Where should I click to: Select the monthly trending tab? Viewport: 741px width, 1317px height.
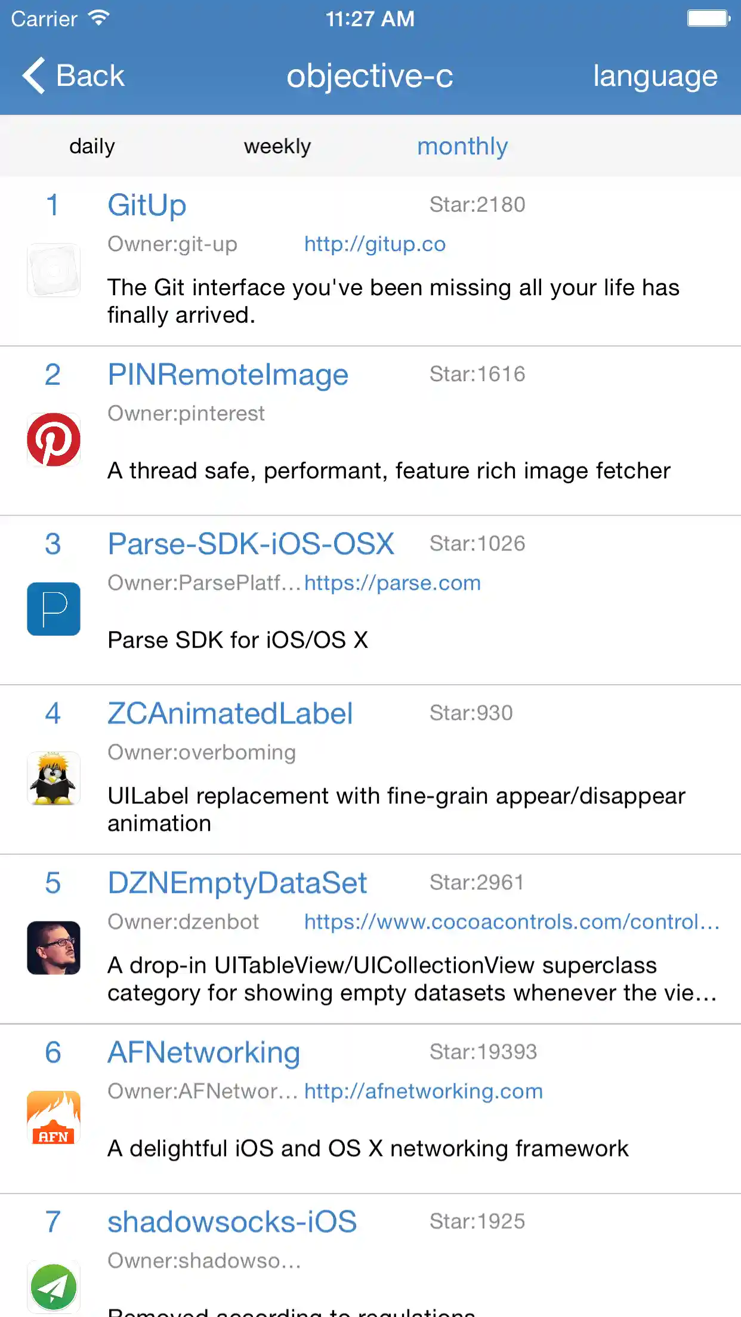click(462, 146)
